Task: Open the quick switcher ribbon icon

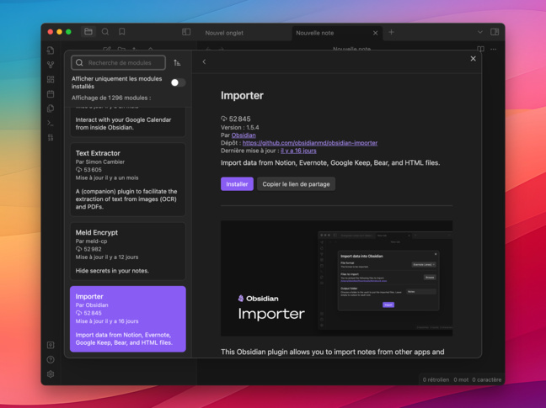Action: click(x=51, y=50)
